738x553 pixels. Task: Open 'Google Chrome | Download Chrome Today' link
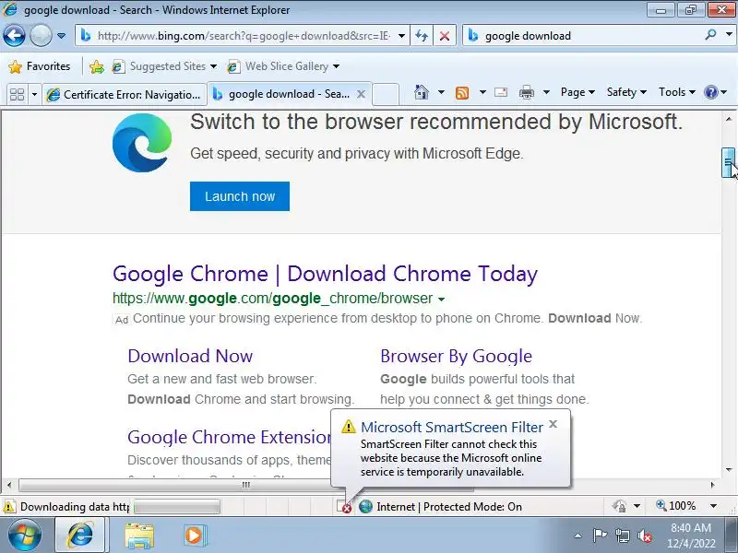click(325, 274)
